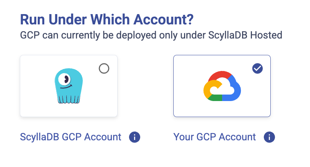Click the green segment of Google Cloud logo

(x=215, y=98)
